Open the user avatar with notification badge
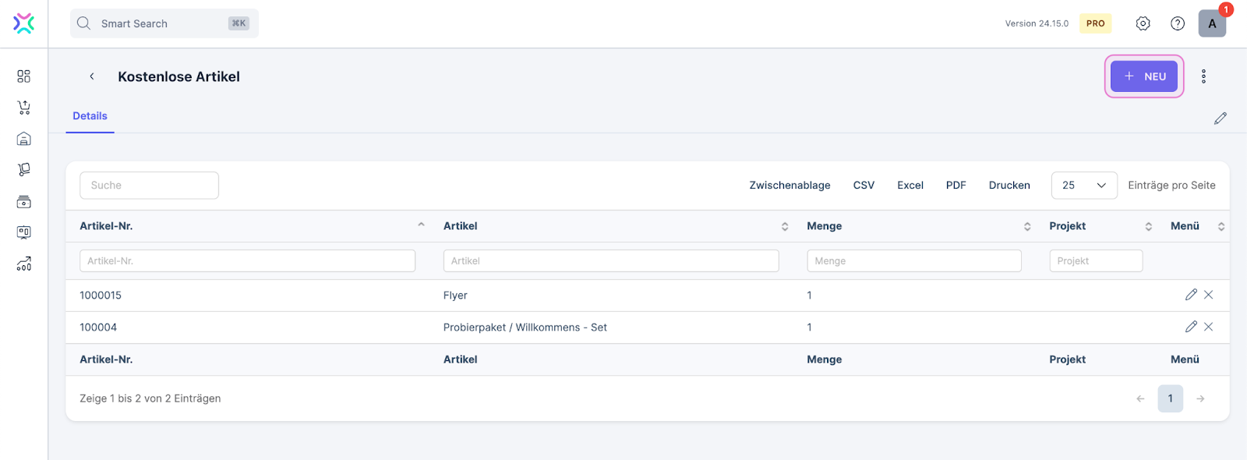1247x460 pixels. coord(1212,23)
